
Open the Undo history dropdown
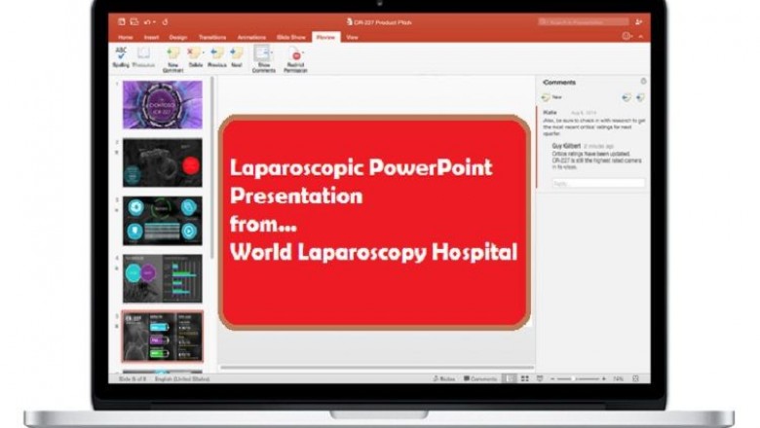coord(155,21)
